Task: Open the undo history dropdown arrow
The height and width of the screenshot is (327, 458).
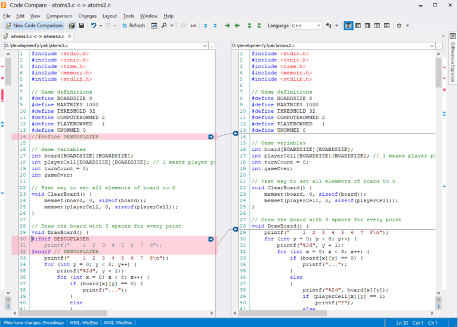Action: pos(101,26)
